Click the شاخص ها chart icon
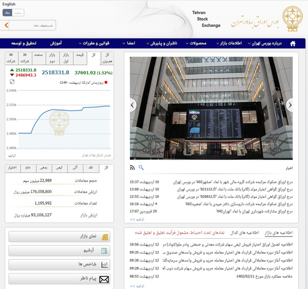 pyautogui.click(x=105, y=265)
